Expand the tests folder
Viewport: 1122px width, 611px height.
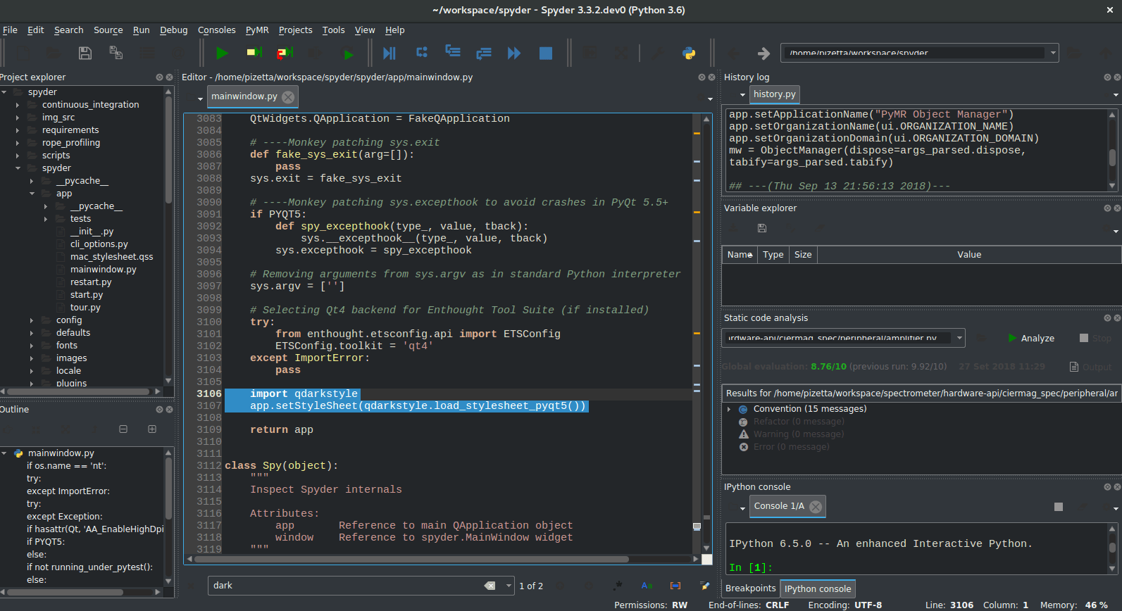pyautogui.click(x=46, y=219)
